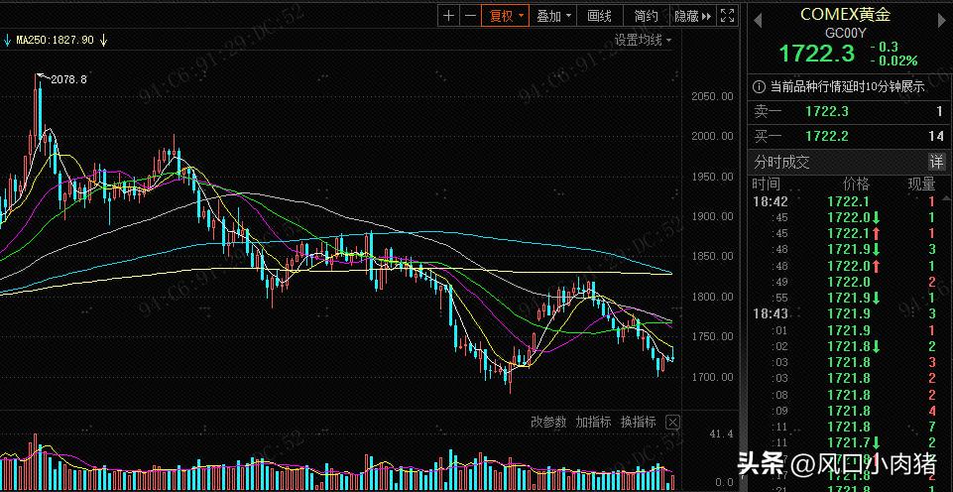The height and width of the screenshot is (492, 953).
Task: Click the cyan down arrow before MA250
Action: point(7,40)
